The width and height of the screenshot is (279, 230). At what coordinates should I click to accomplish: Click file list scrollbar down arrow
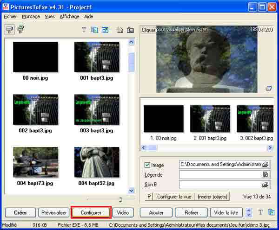[131, 191]
